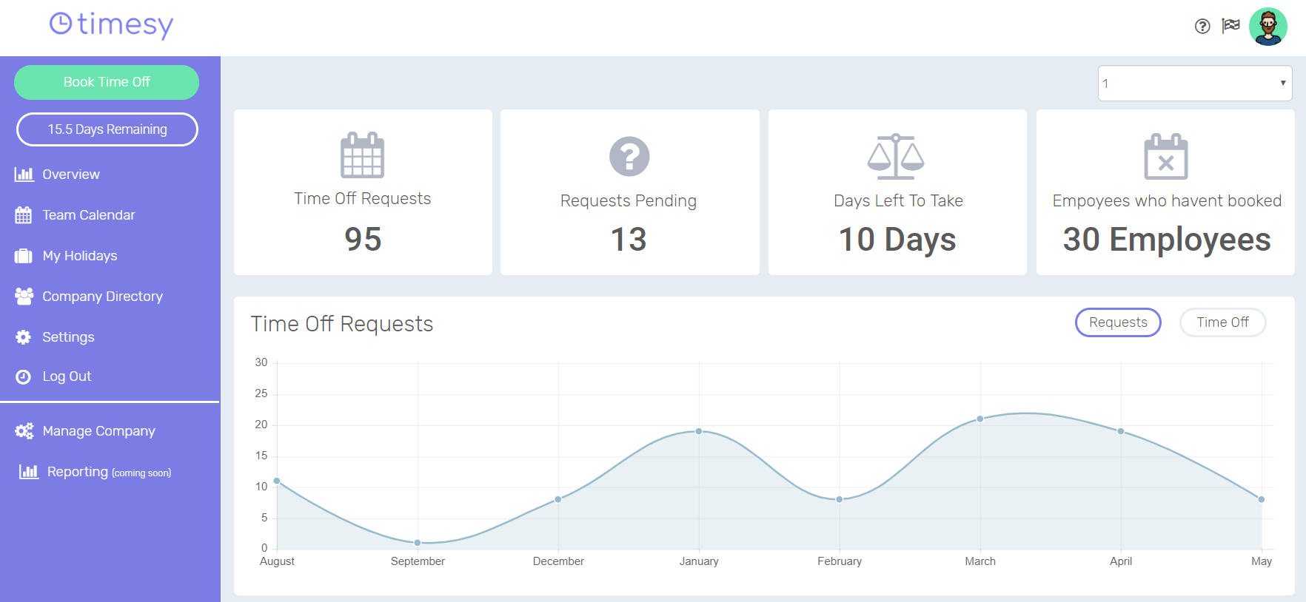Click the timesy logo
The height and width of the screenshot is (602, 1306).
(111, 25)
